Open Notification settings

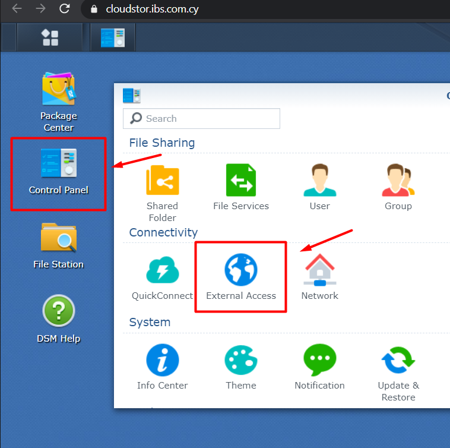(x=320, y=367)
